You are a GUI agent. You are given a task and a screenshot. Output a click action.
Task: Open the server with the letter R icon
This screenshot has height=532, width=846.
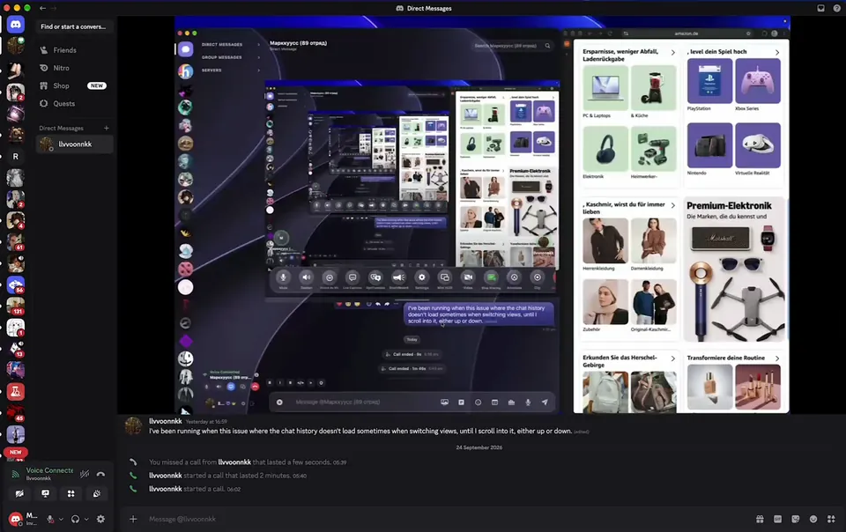coord(16,156)
